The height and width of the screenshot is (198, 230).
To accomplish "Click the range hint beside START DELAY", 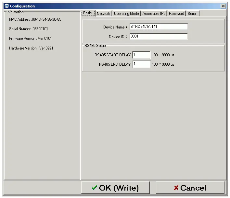I will (163, 55).
